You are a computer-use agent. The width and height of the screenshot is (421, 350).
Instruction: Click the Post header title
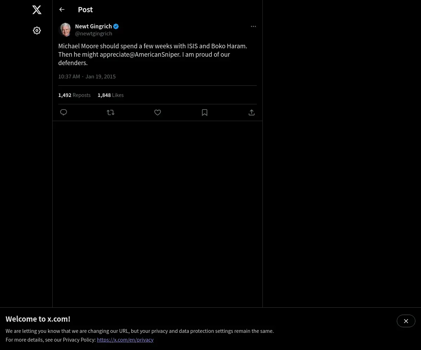[x=85, y=10]
